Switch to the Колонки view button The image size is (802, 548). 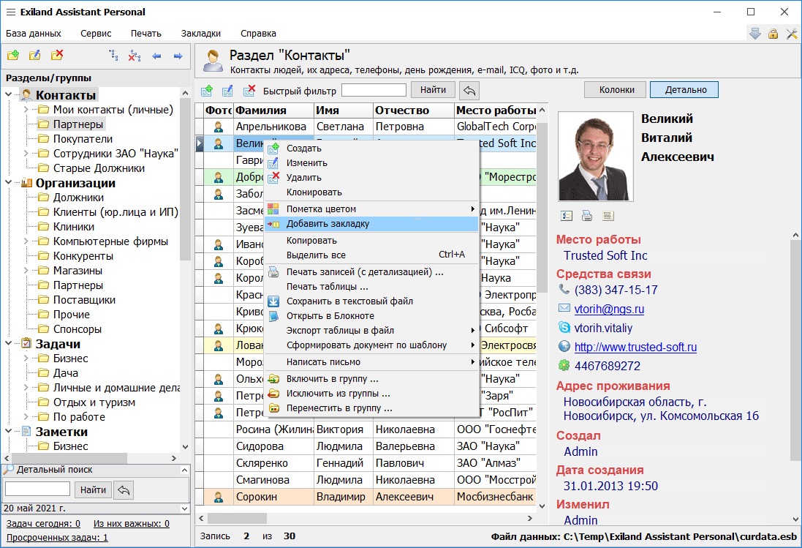click(615, 89)
